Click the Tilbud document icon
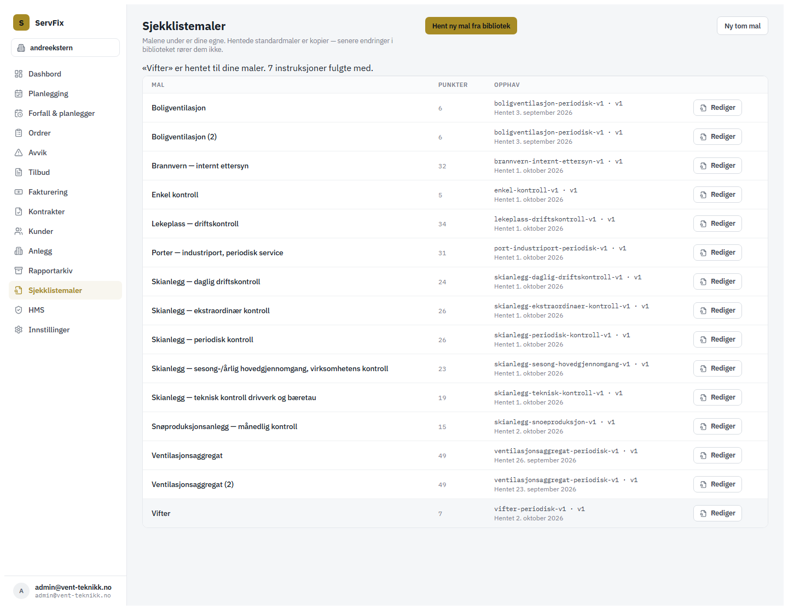Screen dimensions: 788x610 19,172
